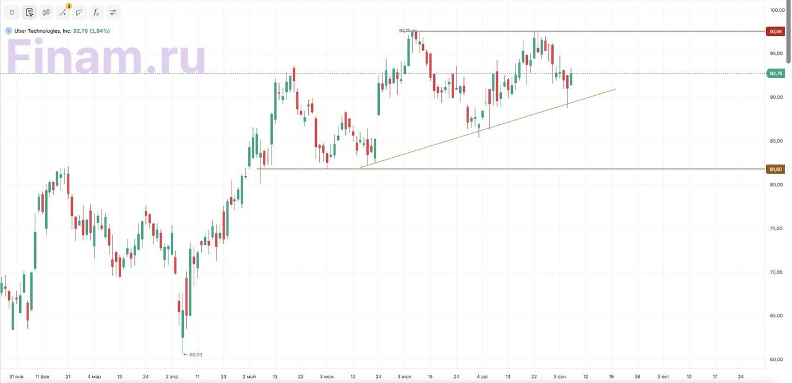Select the eraser drawing tool icon
The image size is (792, 383).
[79, 12]
